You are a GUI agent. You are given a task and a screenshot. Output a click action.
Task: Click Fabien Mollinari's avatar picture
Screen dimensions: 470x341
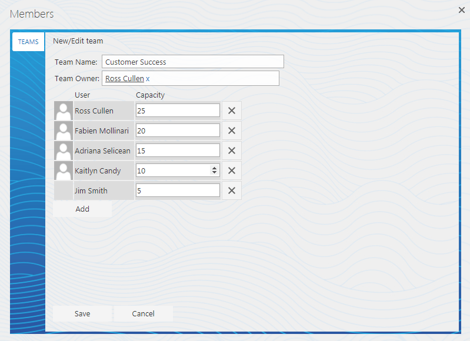(x=64, y=131)
